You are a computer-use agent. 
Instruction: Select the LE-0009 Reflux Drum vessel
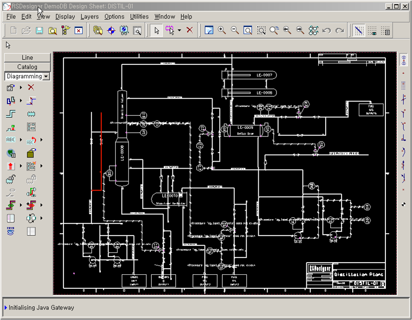click(x=245, y=130)
